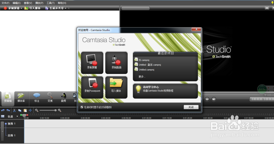
Task: Select the 视频 1 track label
Action: pyautogui.click(x=12, y=124)
